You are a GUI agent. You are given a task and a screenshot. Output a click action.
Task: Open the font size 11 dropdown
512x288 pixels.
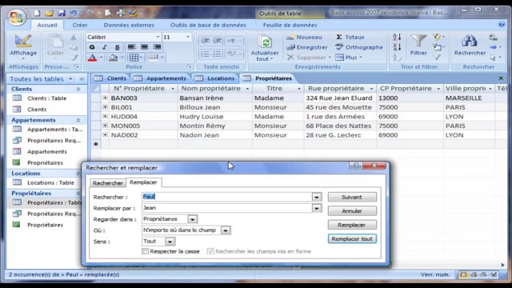click(x=188, y=37)
